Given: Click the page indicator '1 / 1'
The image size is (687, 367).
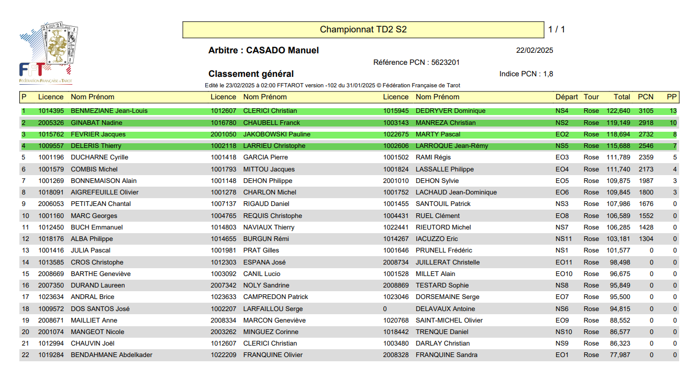Looking at the screenshot, I should tap(557, 30).
